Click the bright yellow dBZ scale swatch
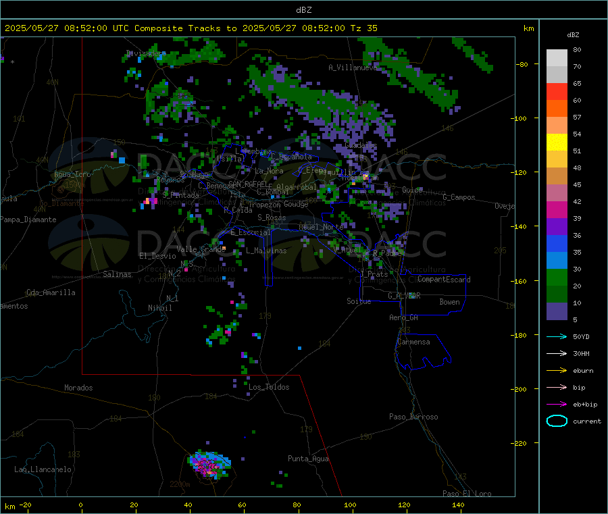Viewport: 608px width, 514px height. click(x=557, y=143)
